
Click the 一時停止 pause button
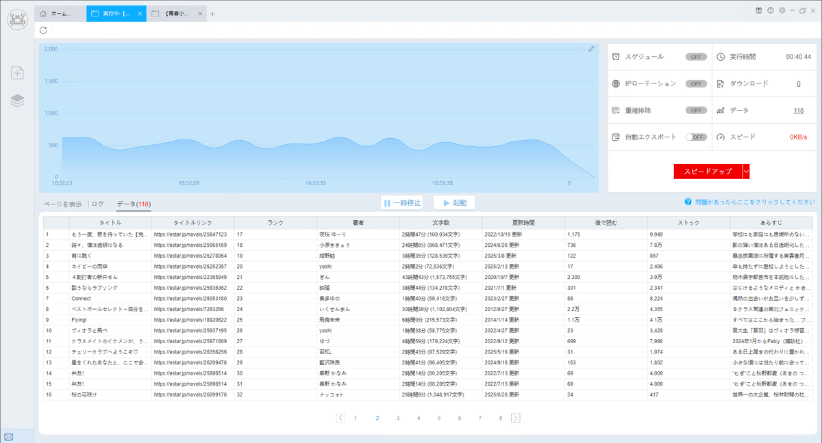(402, 203)
